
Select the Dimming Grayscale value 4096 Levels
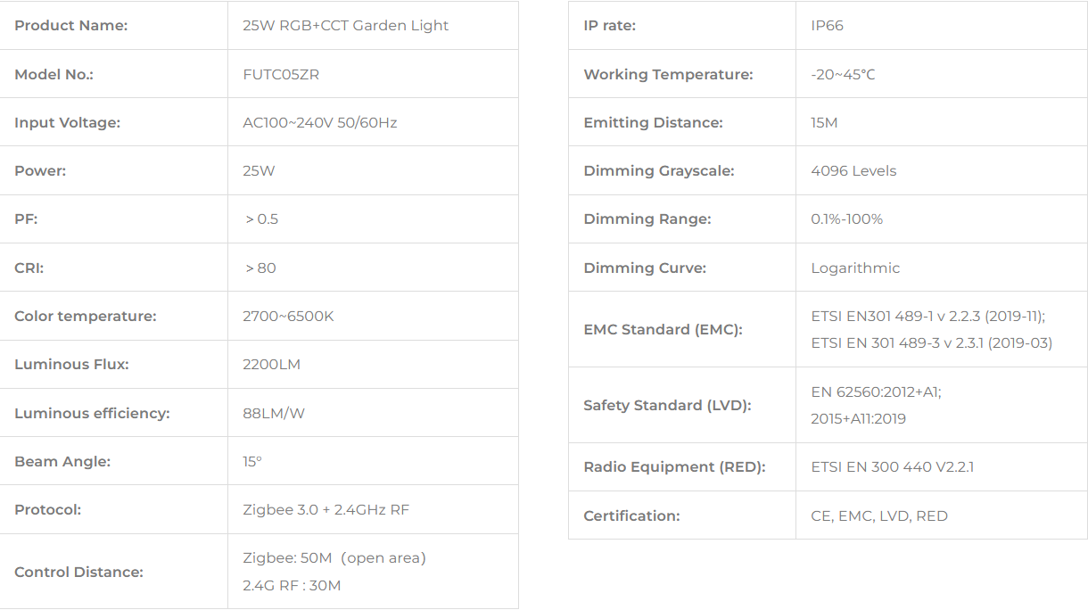click(x=853, y=170)
